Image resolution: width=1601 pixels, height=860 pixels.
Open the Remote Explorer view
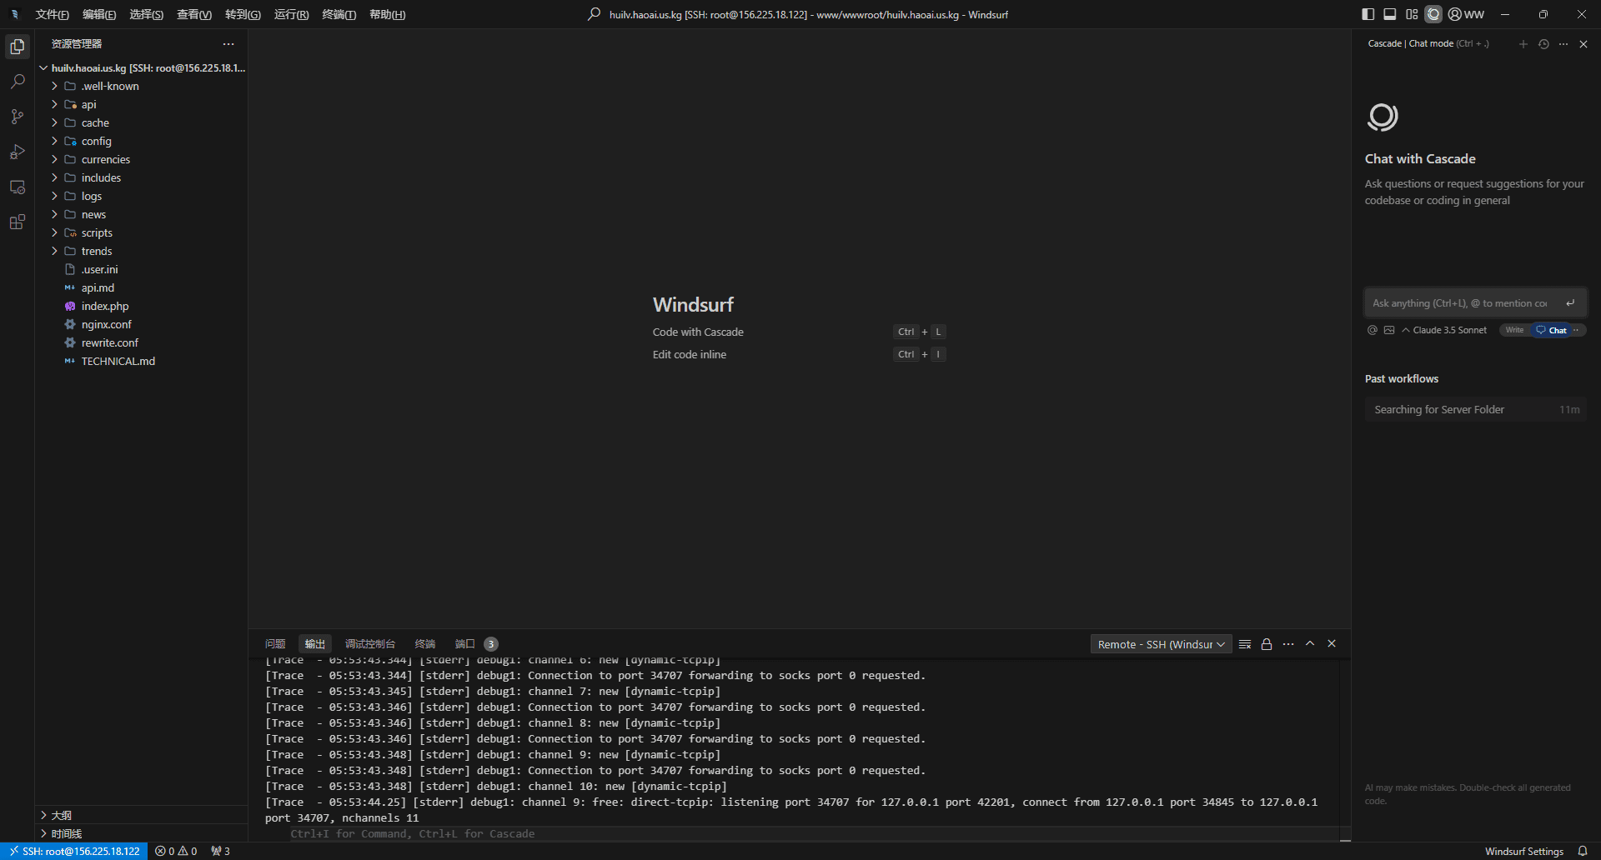(18, 187)
